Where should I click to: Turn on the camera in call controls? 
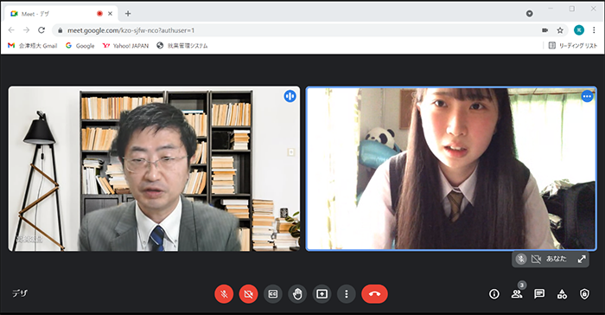pos(249,293)
